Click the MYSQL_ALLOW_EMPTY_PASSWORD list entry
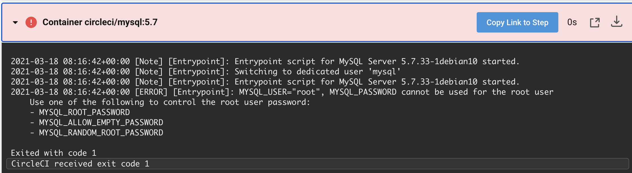The width and height of the screenshot is (632, 173). (x=101, y=123)
